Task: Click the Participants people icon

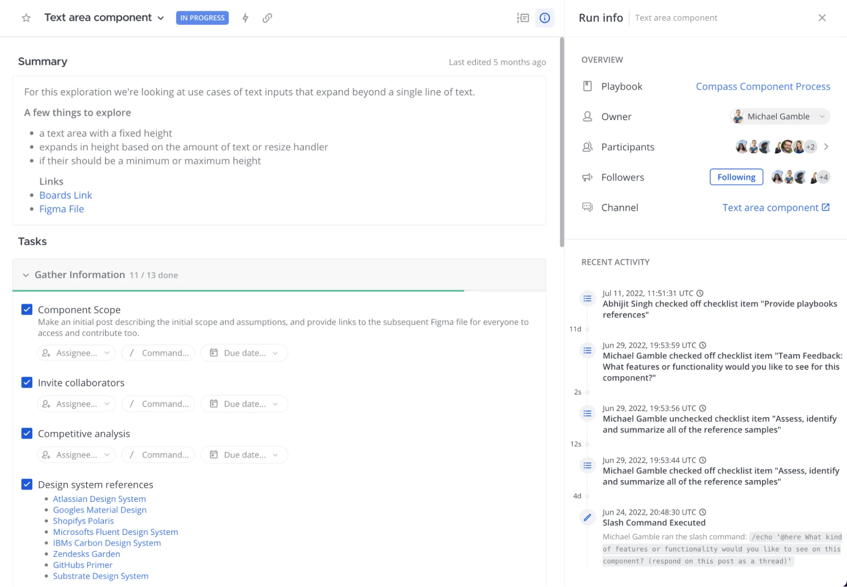Action: (x=587, y=147)
